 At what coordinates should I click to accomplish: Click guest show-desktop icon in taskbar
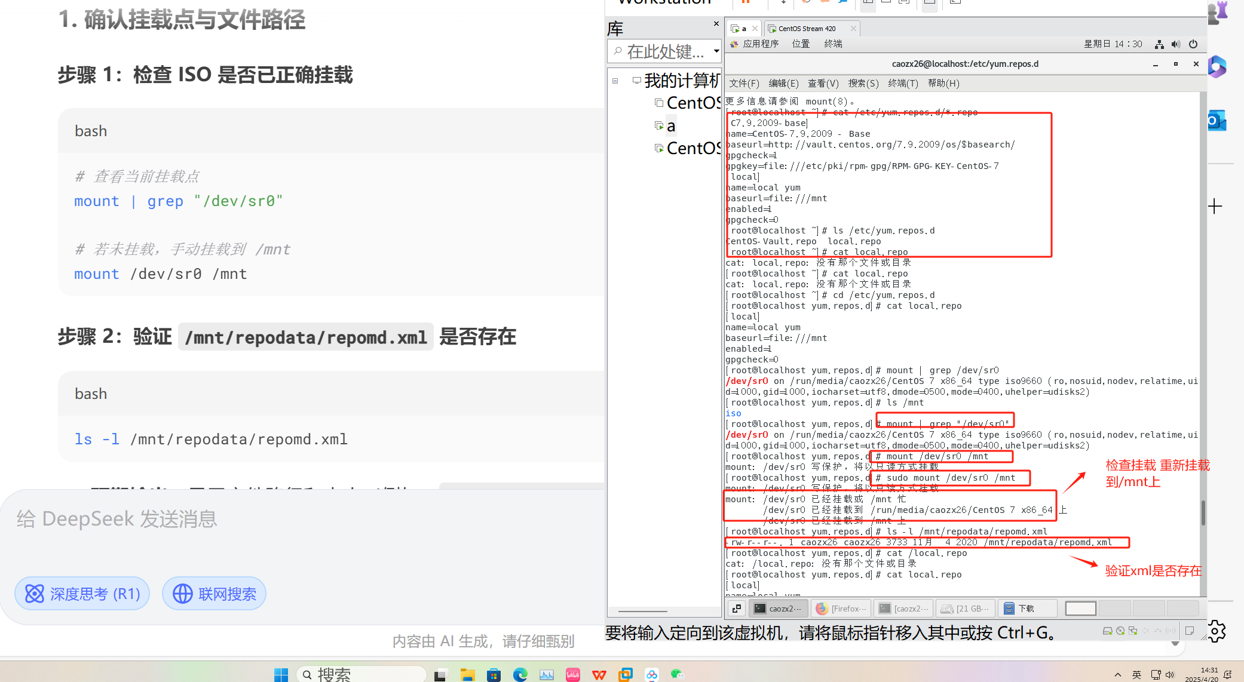(736, 609)
